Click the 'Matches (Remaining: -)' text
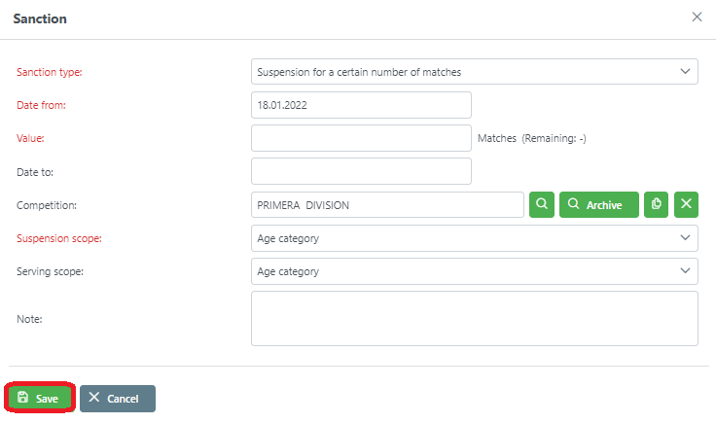Viewport: 716px width, 423px height. pyautogui.click(x=531, y=139)
